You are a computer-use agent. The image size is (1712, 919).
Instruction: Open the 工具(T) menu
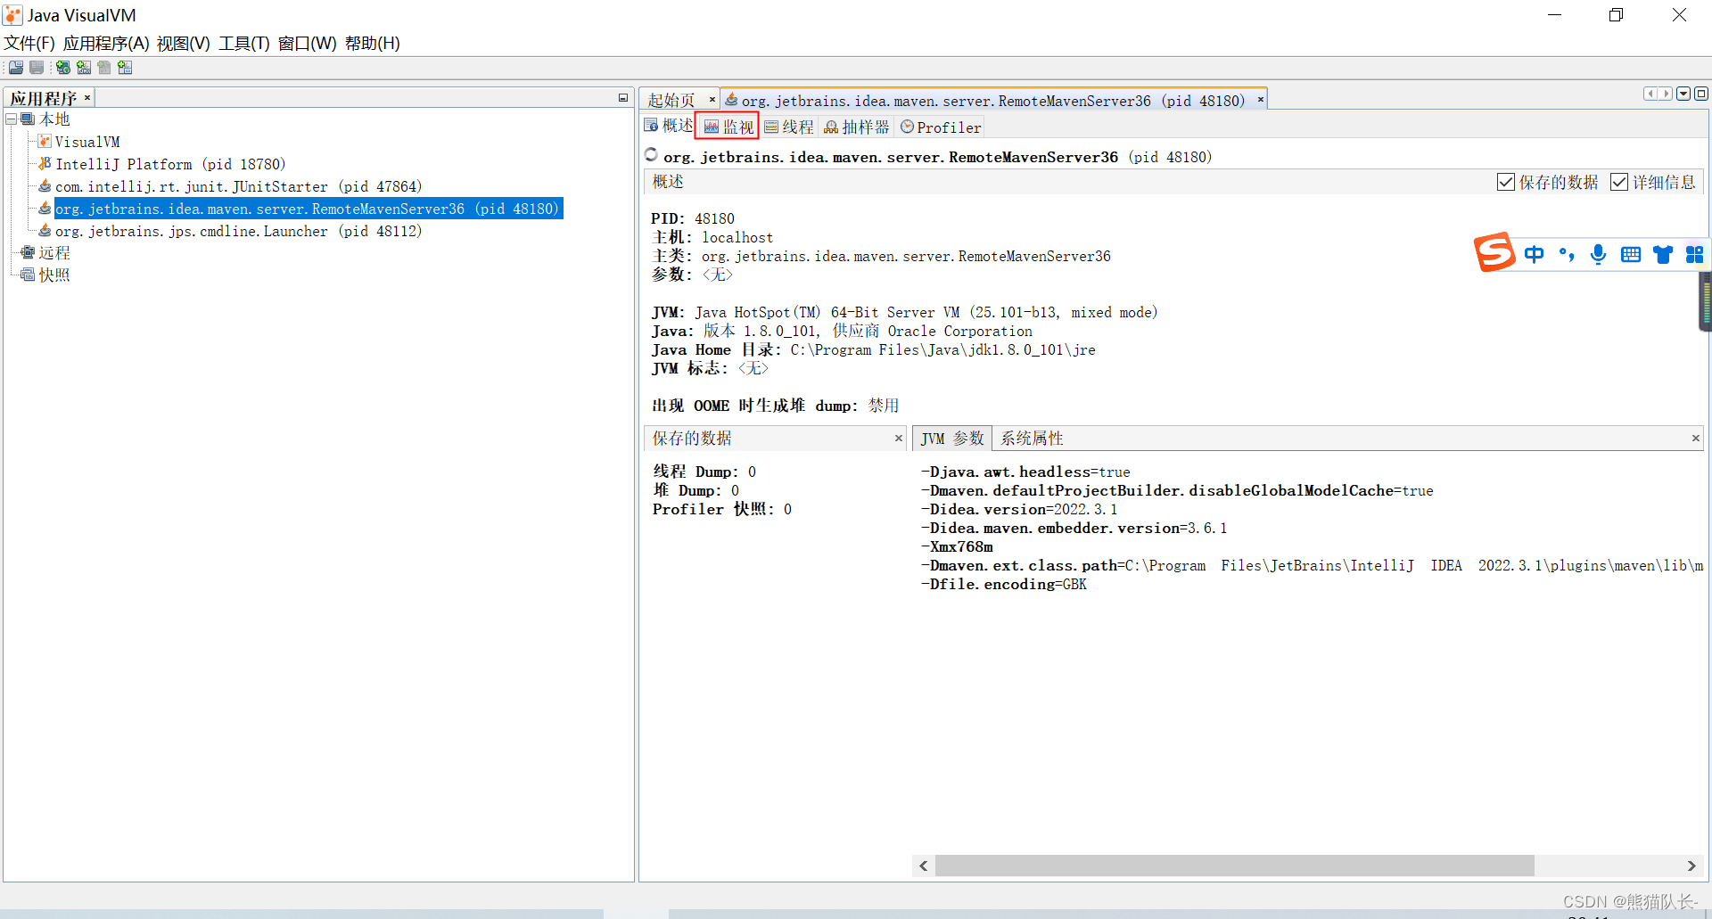tap(244, 44)
